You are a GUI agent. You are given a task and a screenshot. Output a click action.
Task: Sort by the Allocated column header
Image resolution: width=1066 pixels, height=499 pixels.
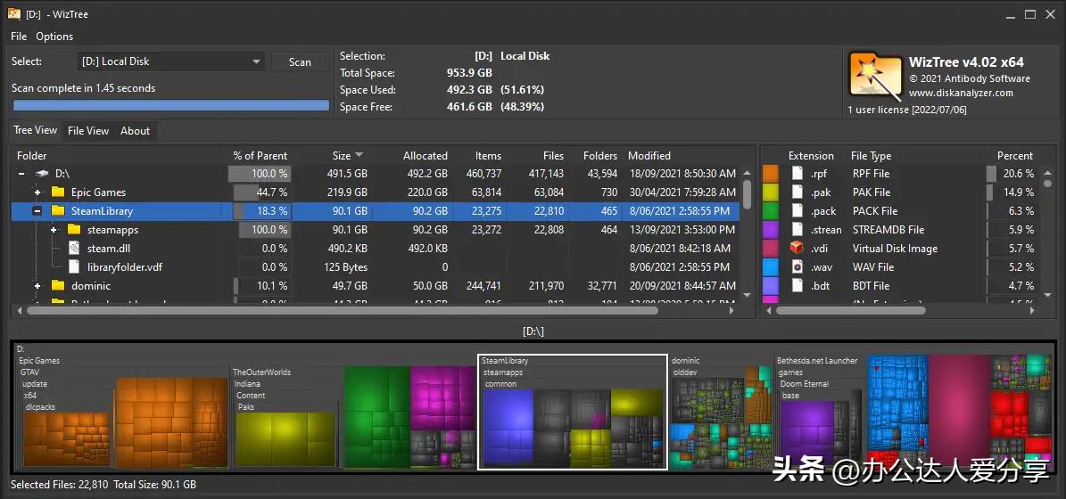coord(425,156)
